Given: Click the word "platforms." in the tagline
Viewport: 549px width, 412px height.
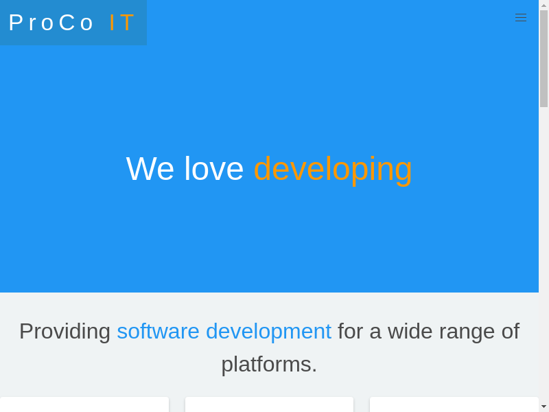Looking at the screenshot, I should pyautogui.click(x=269, y=364).
